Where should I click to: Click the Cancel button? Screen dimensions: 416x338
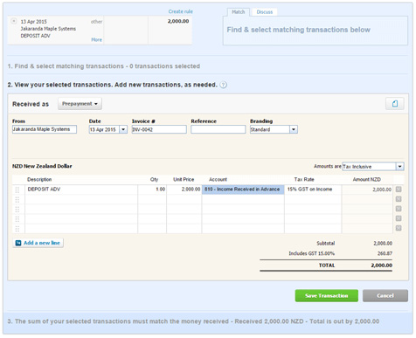point(385,295)
